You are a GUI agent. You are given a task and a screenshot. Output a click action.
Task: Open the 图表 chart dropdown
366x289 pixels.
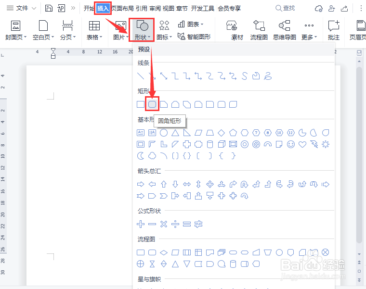[191, 24]
